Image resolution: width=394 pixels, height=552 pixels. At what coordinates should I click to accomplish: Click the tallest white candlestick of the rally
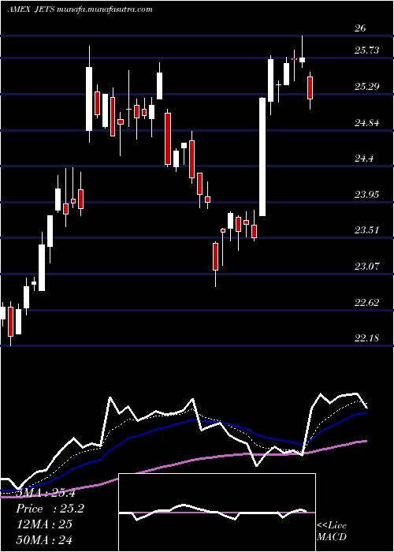tap(262, 157)
